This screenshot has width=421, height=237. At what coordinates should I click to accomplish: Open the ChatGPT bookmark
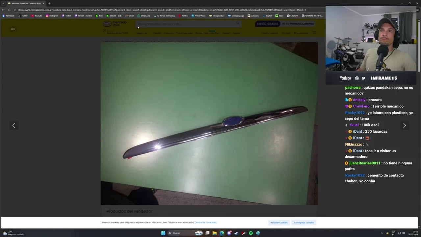click(292, 16)
